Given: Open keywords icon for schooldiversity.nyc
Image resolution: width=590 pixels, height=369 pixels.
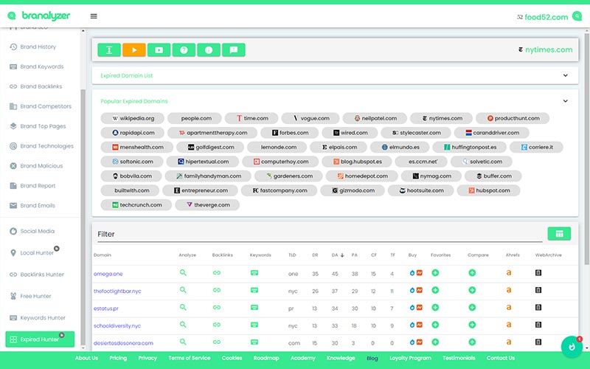Looking at the screenshot, I should [x=254, y=325].
